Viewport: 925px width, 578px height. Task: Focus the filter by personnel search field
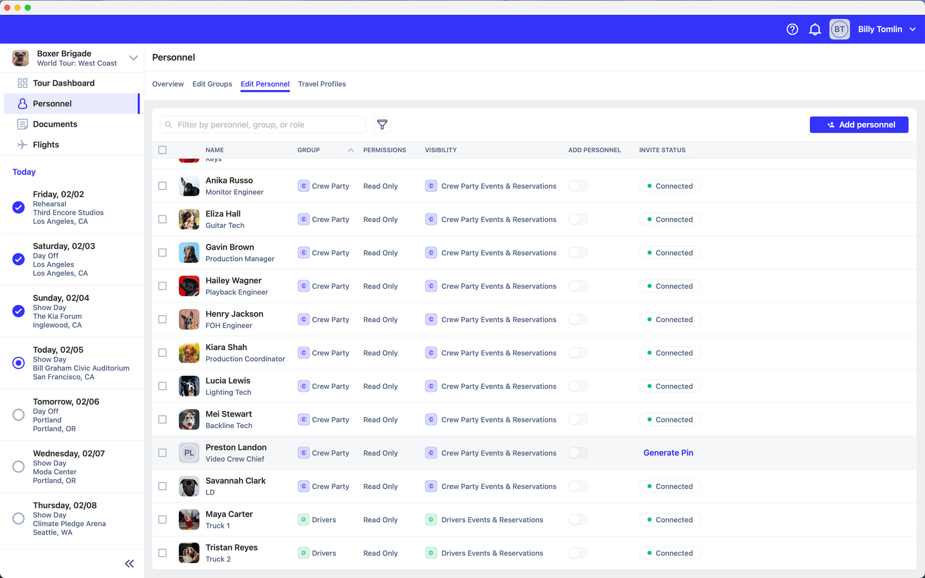(x=263, y=125)
